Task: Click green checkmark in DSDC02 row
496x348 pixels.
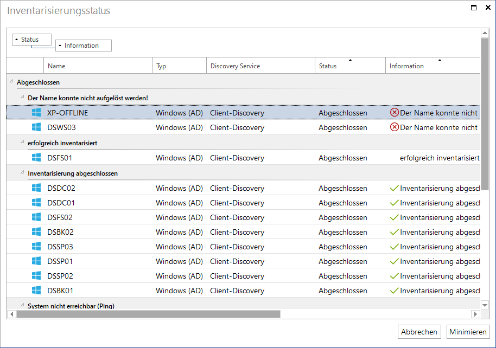Action: pos(394,189)
